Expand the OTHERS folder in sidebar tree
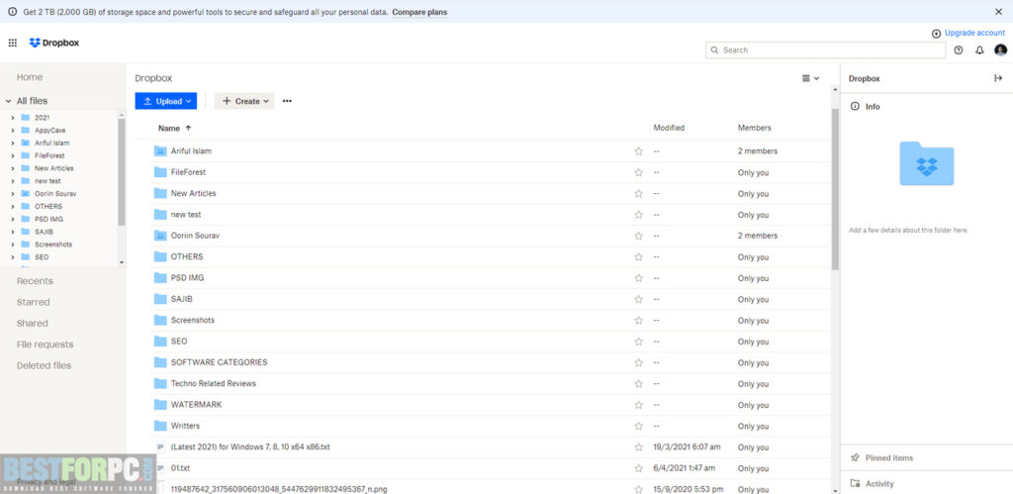This screenshot has width=1013, height=494. pyautogui.click(x=12, y=206)
